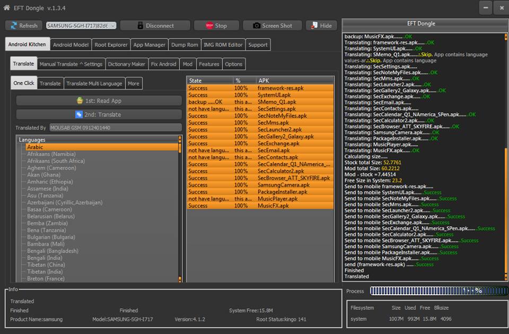
Task: Select the MusicFX.apk row
Action: coord(260,206)
